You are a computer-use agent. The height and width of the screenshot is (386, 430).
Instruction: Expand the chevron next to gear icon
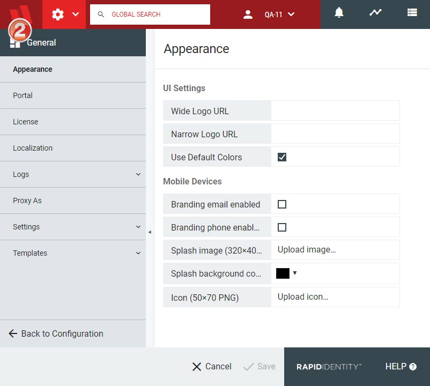click(x=76, y=14)
